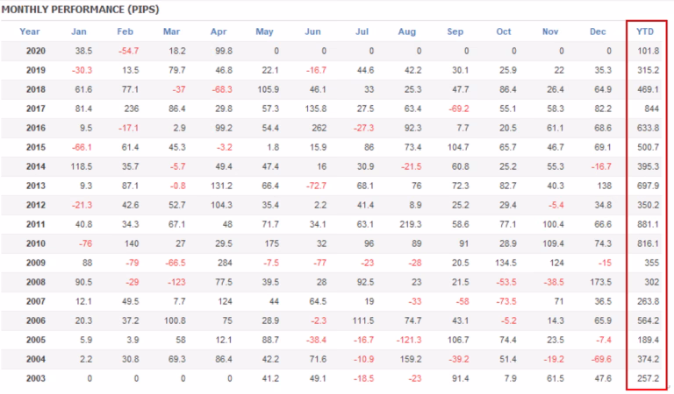Click the 2017 year row label
This screenshot has width=674, height=394.
pyautogui.click(x=35, y=108)
